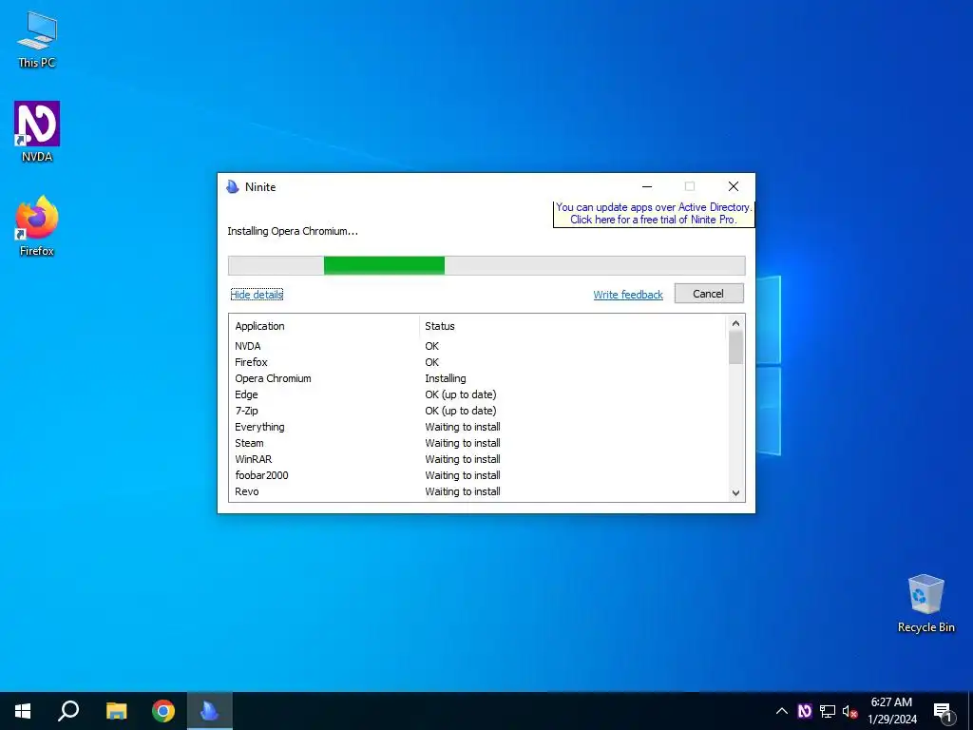Viewport: 973px width, 730px height.
Task: Select the Everything row
Action: (478, 427)
